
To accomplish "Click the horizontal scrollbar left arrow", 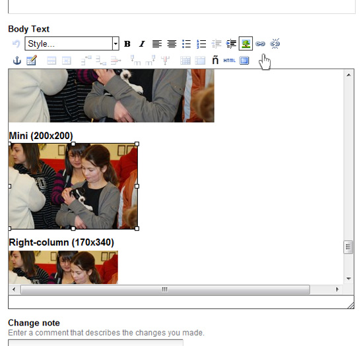I will point(14,289).
